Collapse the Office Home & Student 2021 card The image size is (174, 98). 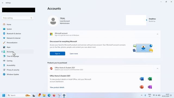(157, 69)
